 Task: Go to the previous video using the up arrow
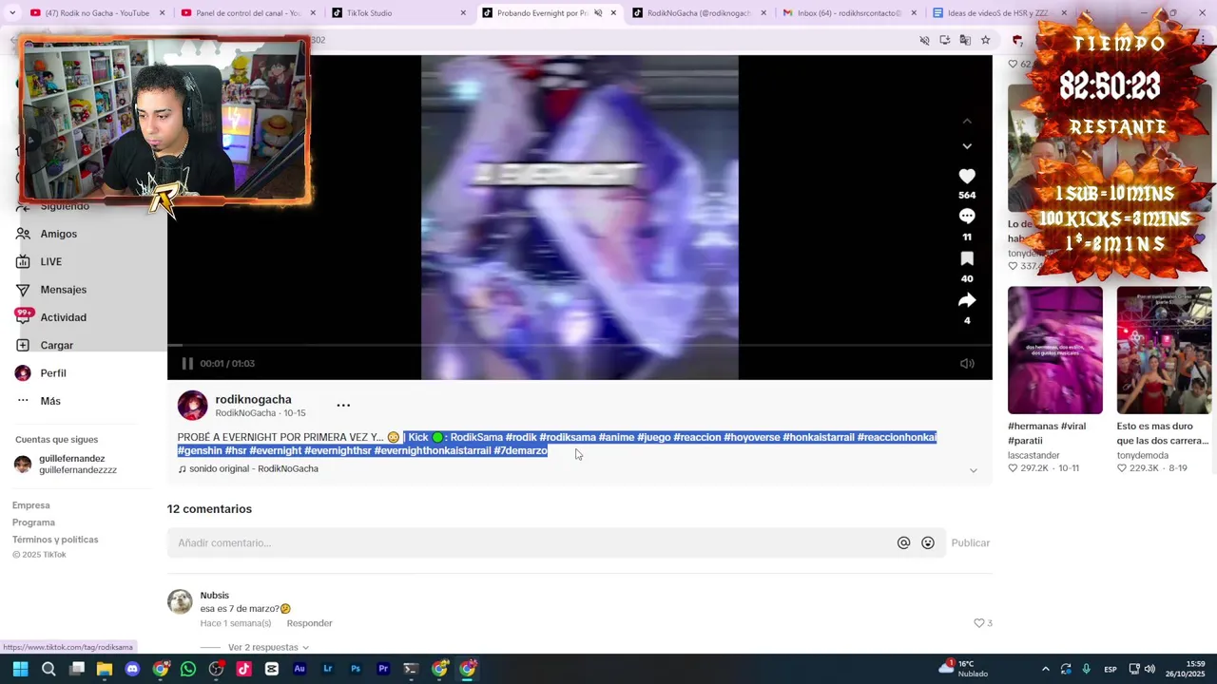pos(967,121)
